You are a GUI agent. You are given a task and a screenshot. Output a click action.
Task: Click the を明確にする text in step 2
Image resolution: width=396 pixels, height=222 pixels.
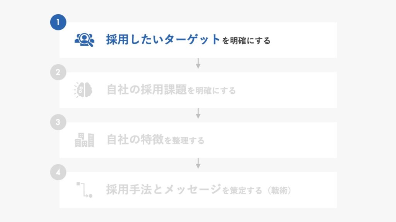pos(212,91)
